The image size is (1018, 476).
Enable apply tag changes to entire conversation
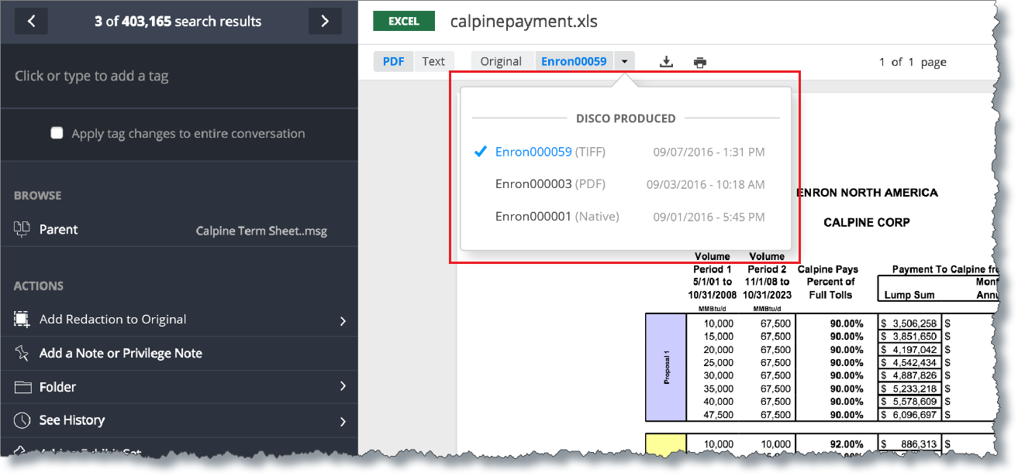57,133
